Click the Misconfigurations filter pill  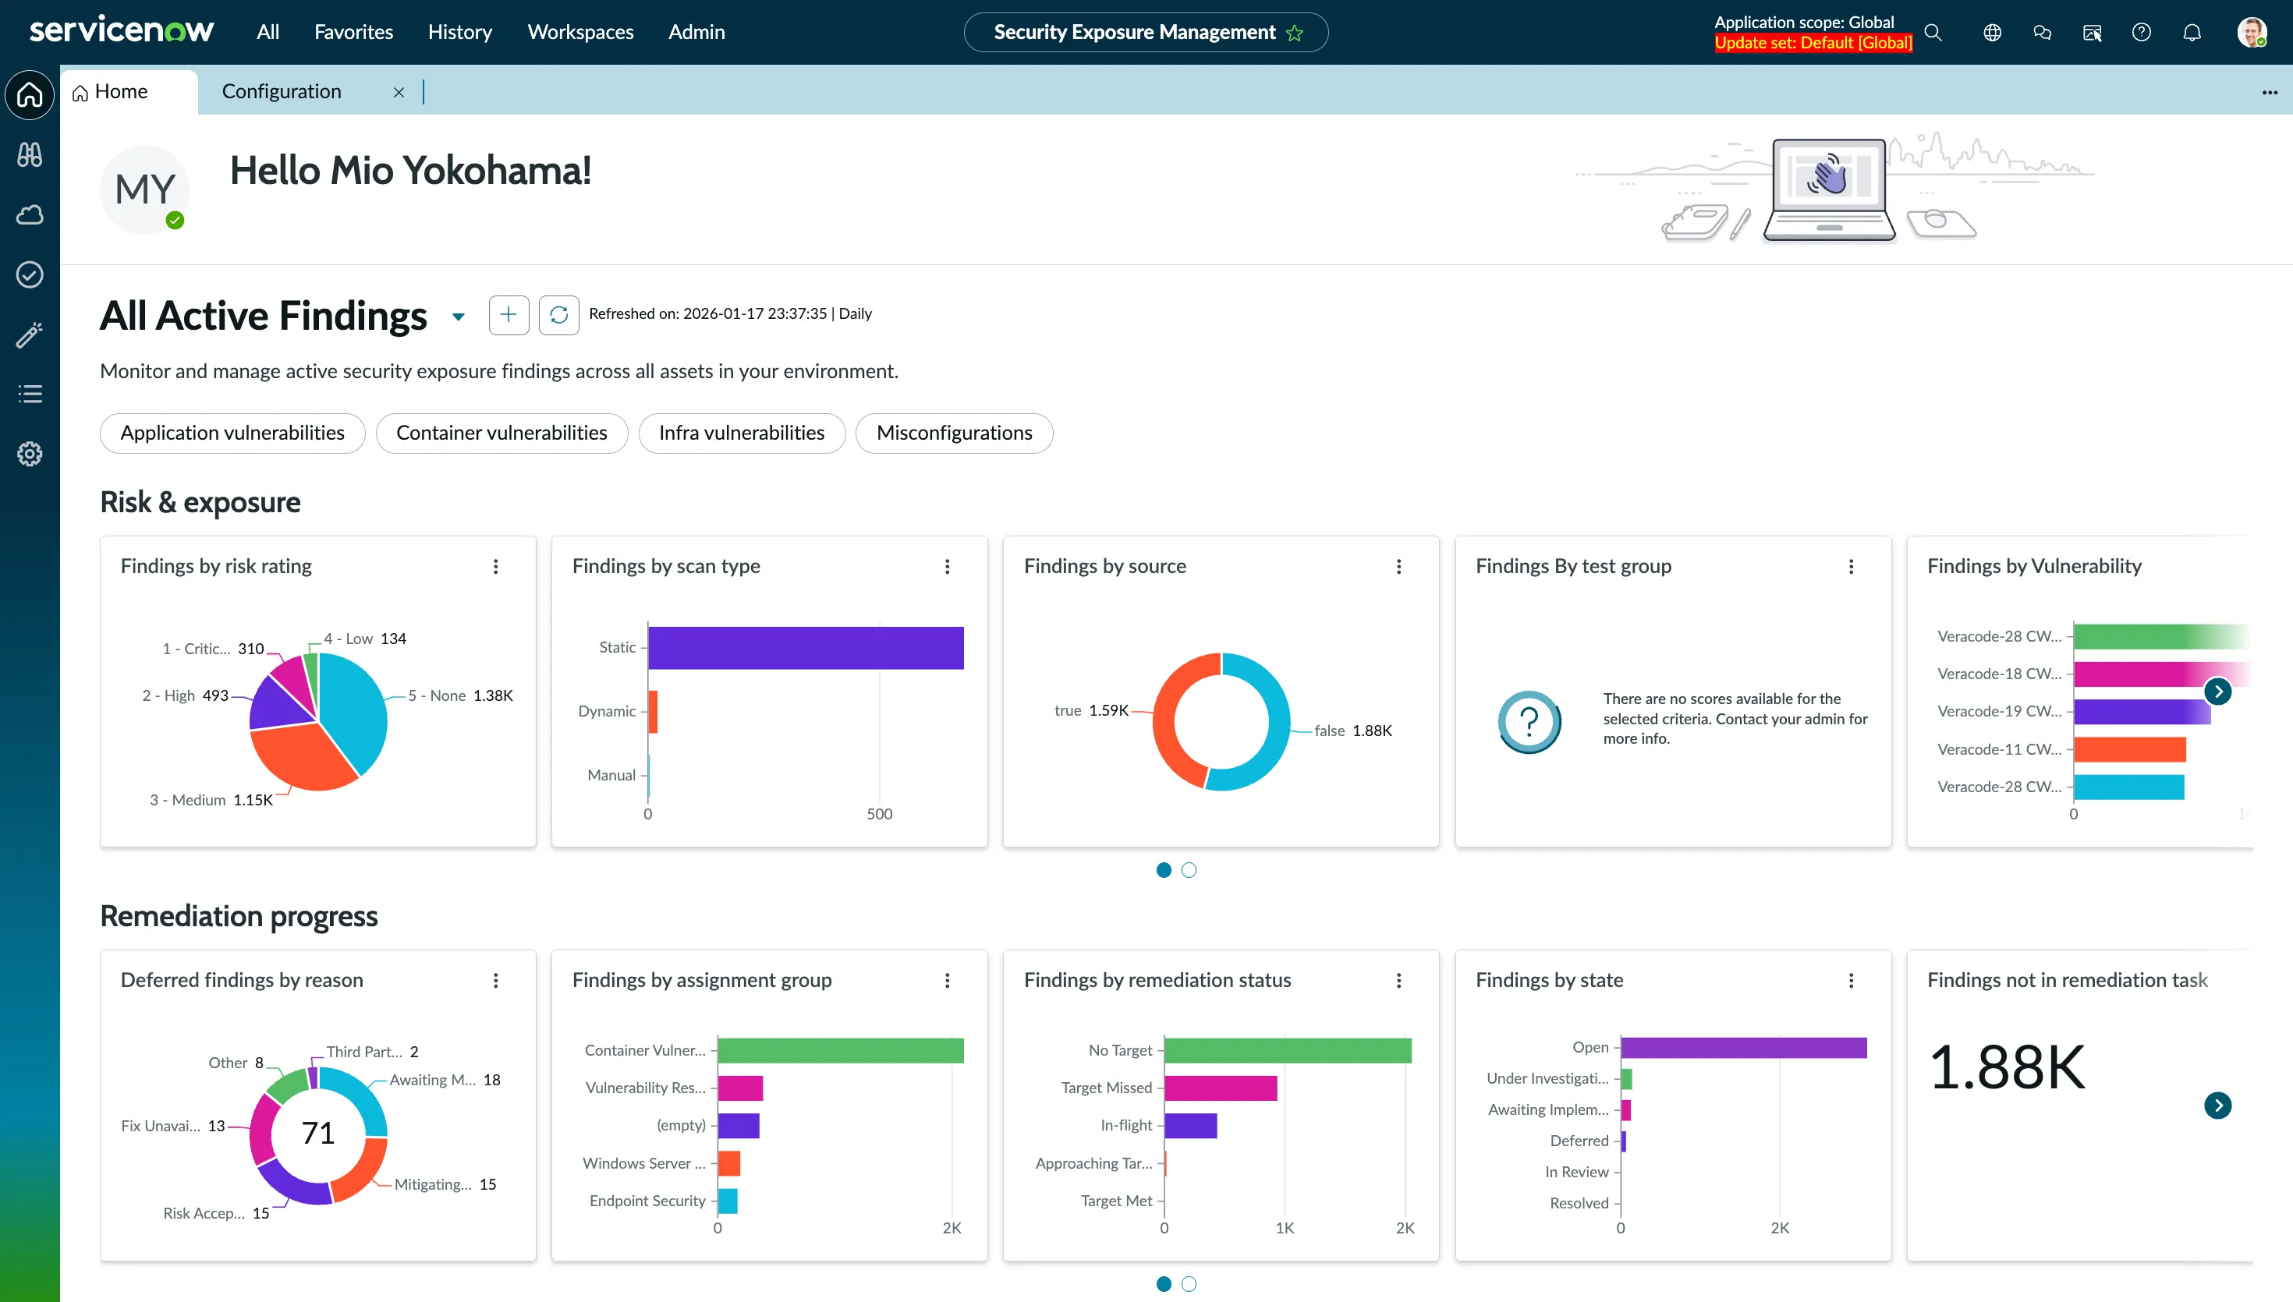[x=953, y=433]
